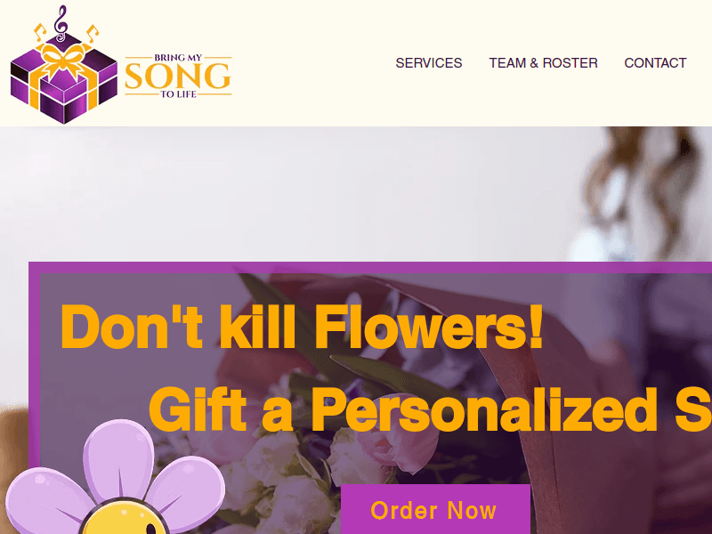712x534 pixels.
Task: Click the "TO LIFE" logo text
Action: 178,94
